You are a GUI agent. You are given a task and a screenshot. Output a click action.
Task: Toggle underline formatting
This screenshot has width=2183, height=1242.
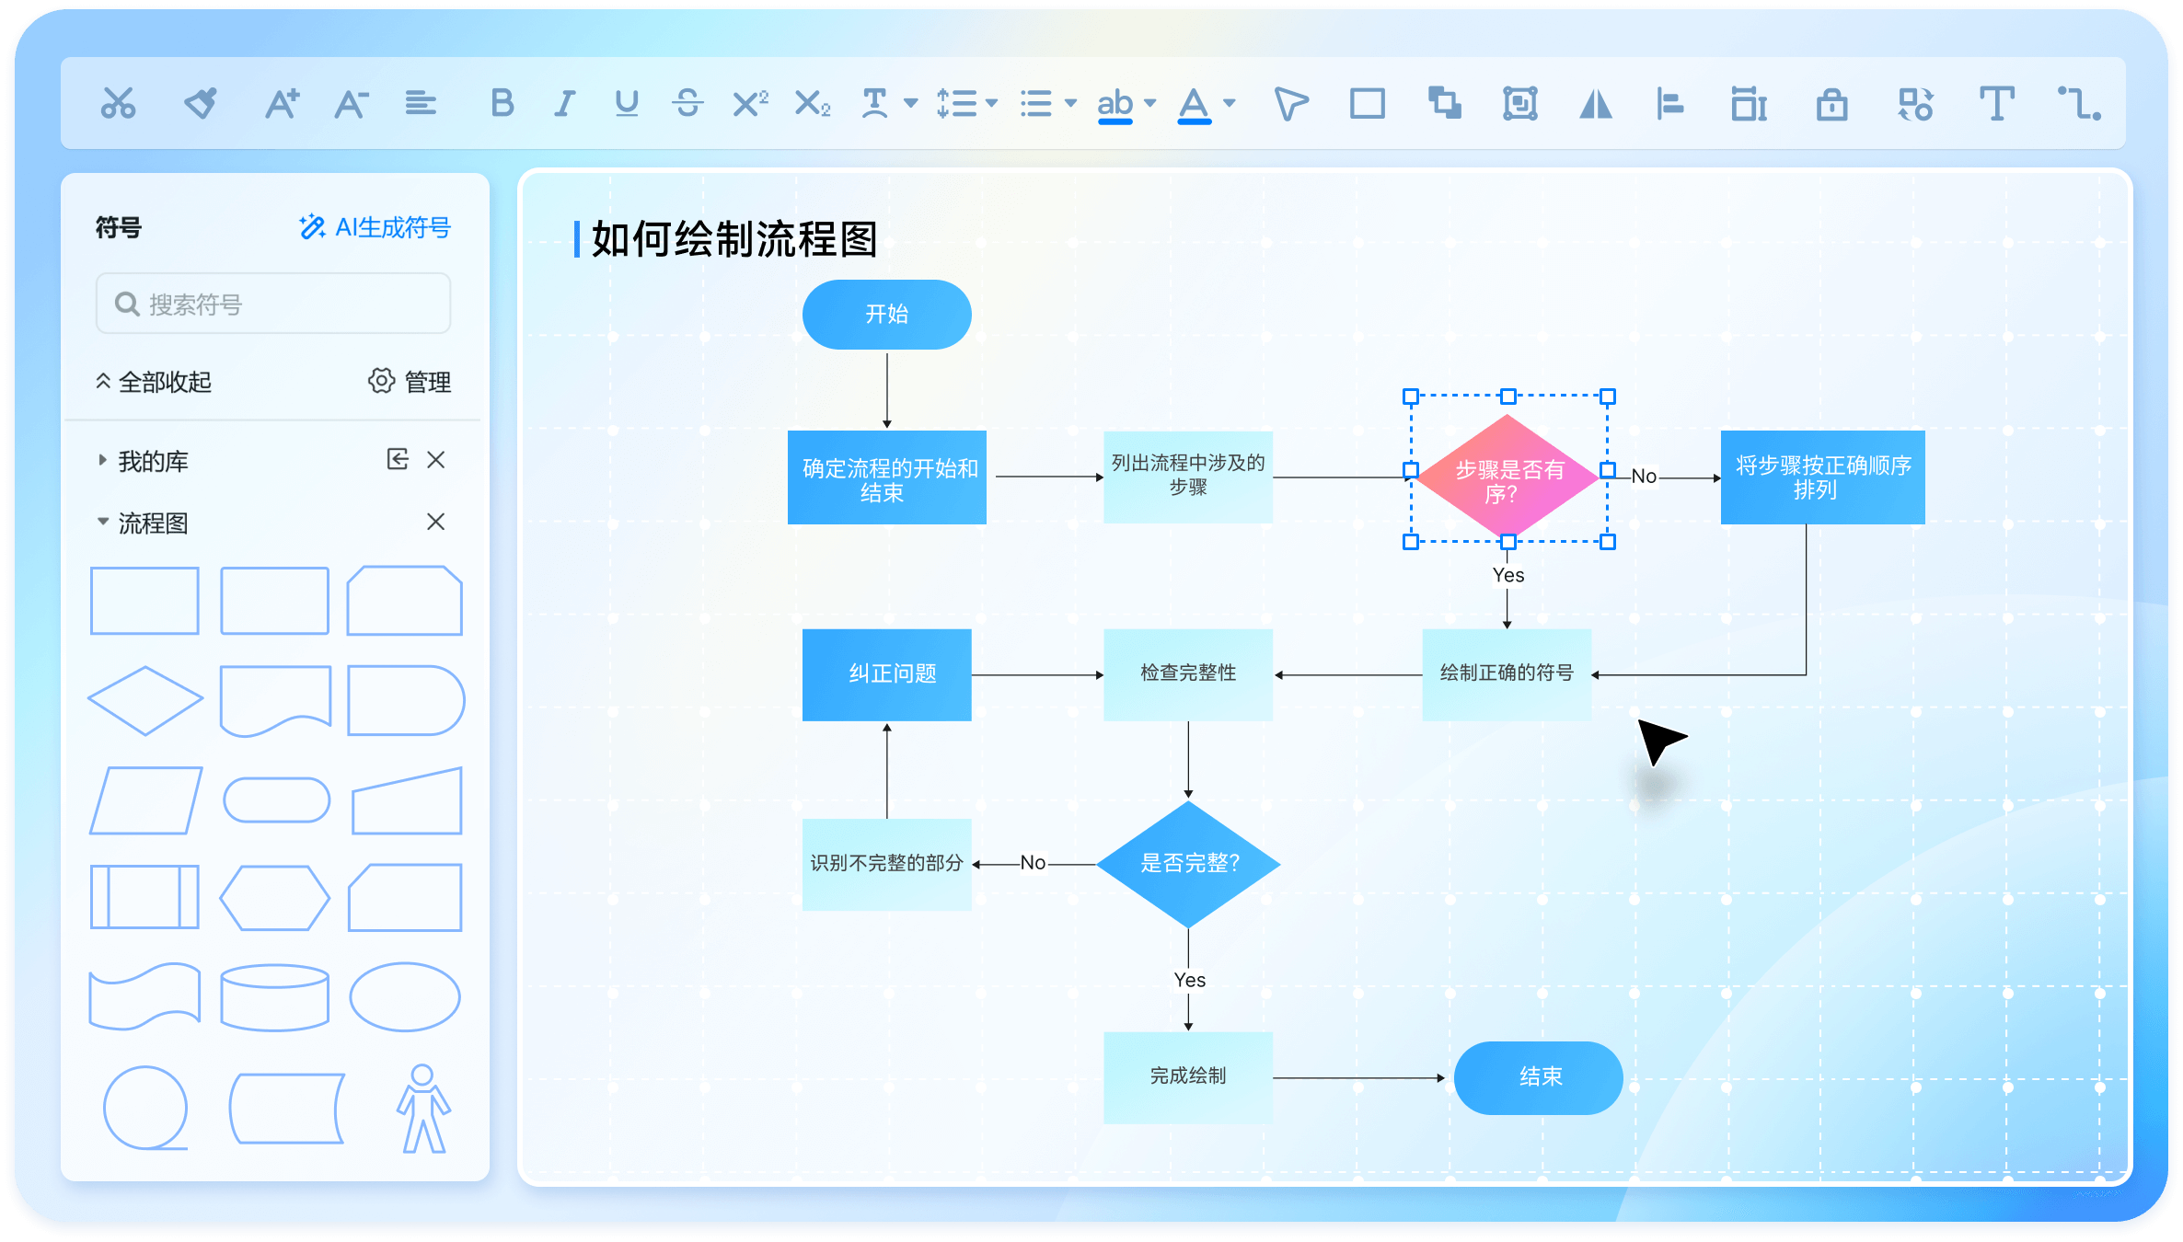(627, 103)
